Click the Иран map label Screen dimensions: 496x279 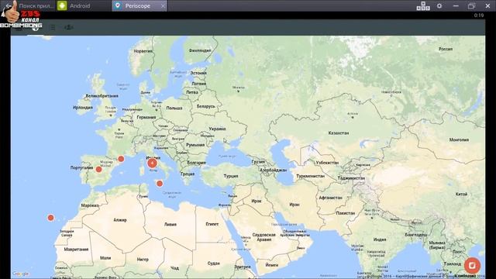click(294, 205)
